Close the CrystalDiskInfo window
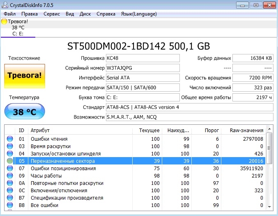This screenshot has width=278, height=216. pos(269,5)
